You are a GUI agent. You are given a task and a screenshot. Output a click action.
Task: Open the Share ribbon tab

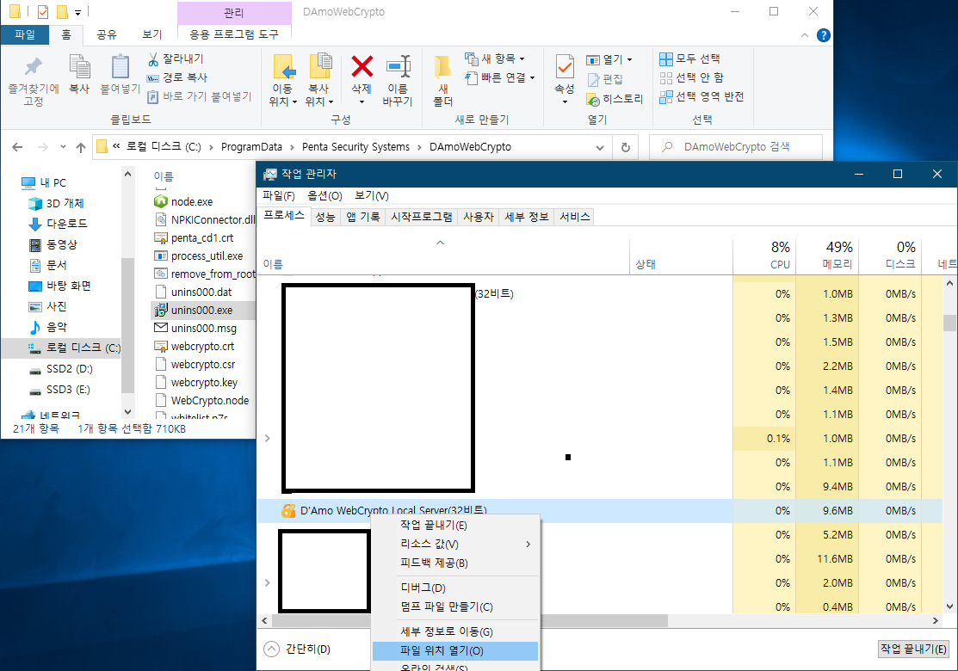coord(107,34)
